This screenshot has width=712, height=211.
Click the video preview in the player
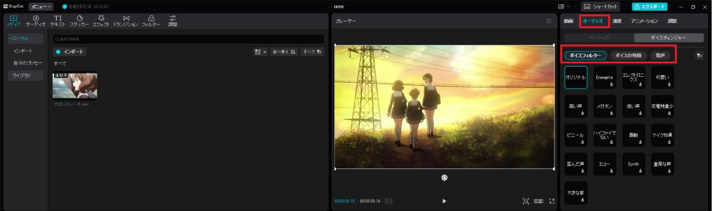[x=445, y=107]
